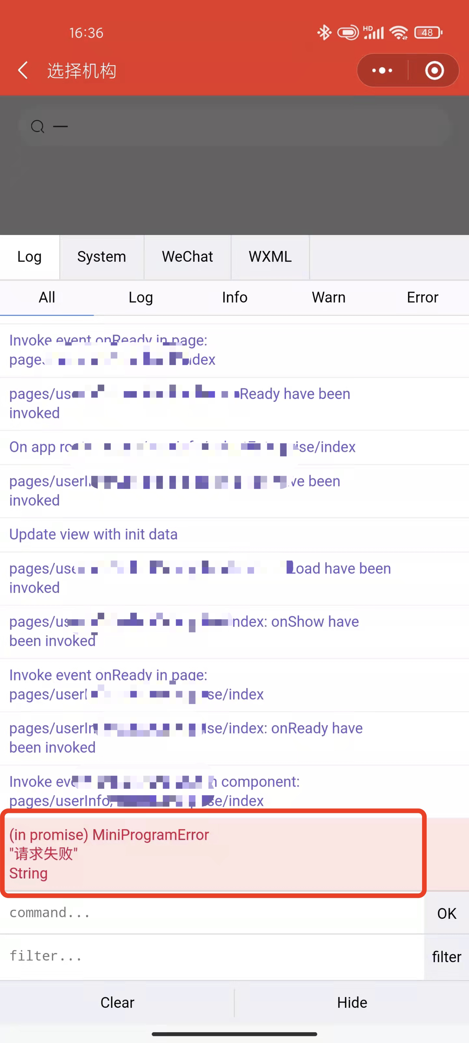Tap the cellular signal bars icon
The image size is (469, 1043).
(x=373, y=32)
